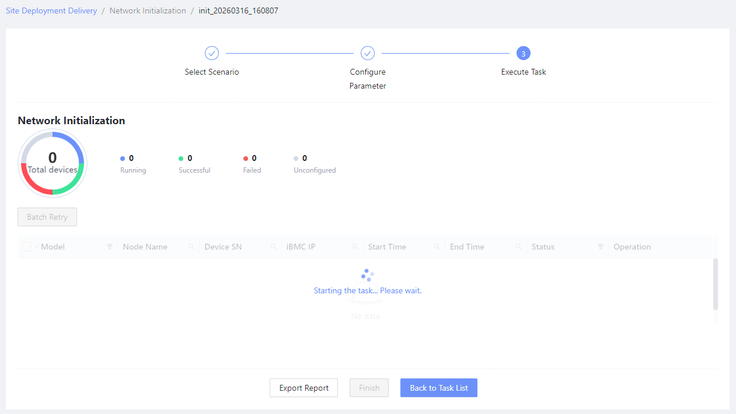This screenshot has height=414, width=736.
Task: Click the Execute Task step 3 circle
Action: coord(524,53)
